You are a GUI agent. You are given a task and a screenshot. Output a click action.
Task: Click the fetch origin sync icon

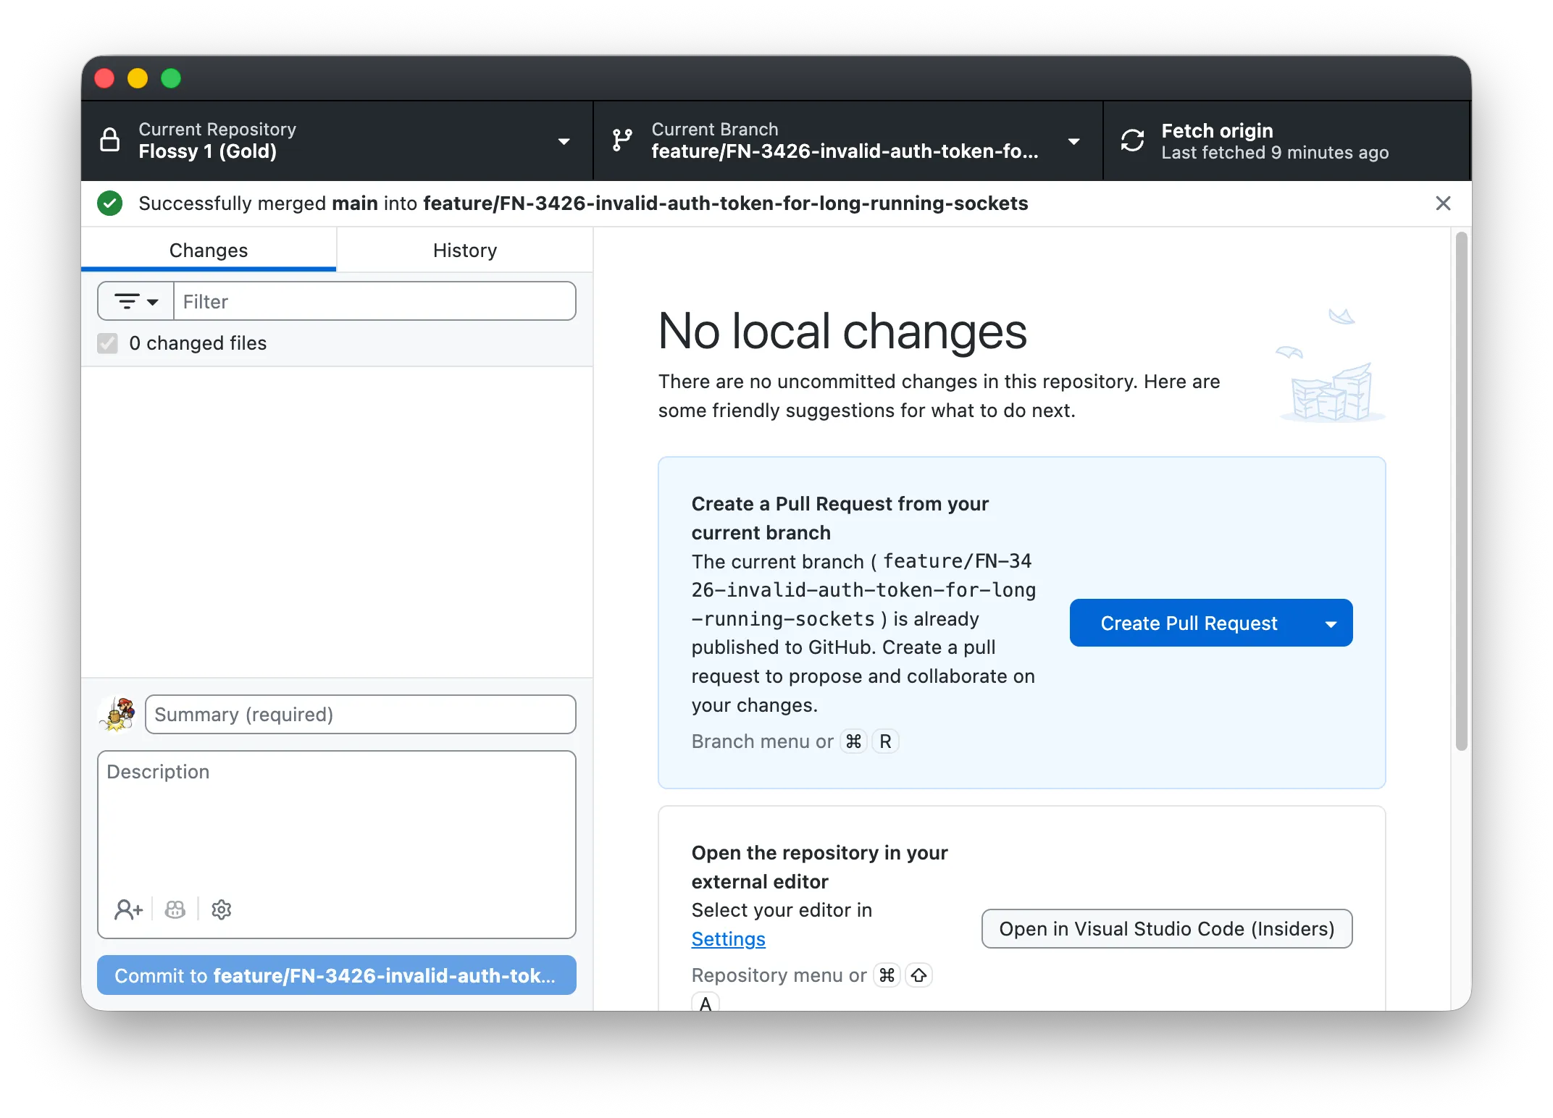[1133, 140]
